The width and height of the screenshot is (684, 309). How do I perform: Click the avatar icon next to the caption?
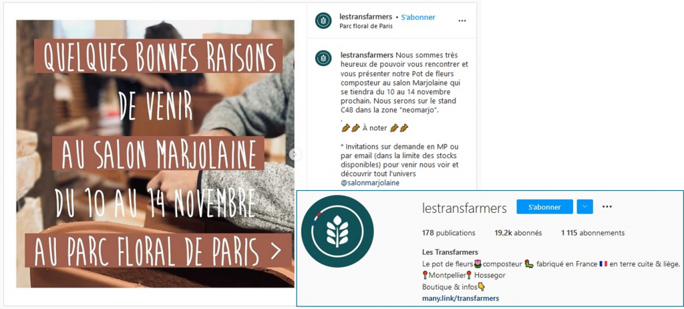click(323, 58)
